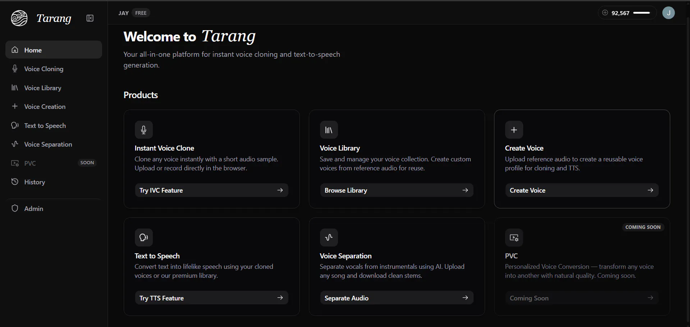Click the Create Voice plus card icon

pos(514,130)
